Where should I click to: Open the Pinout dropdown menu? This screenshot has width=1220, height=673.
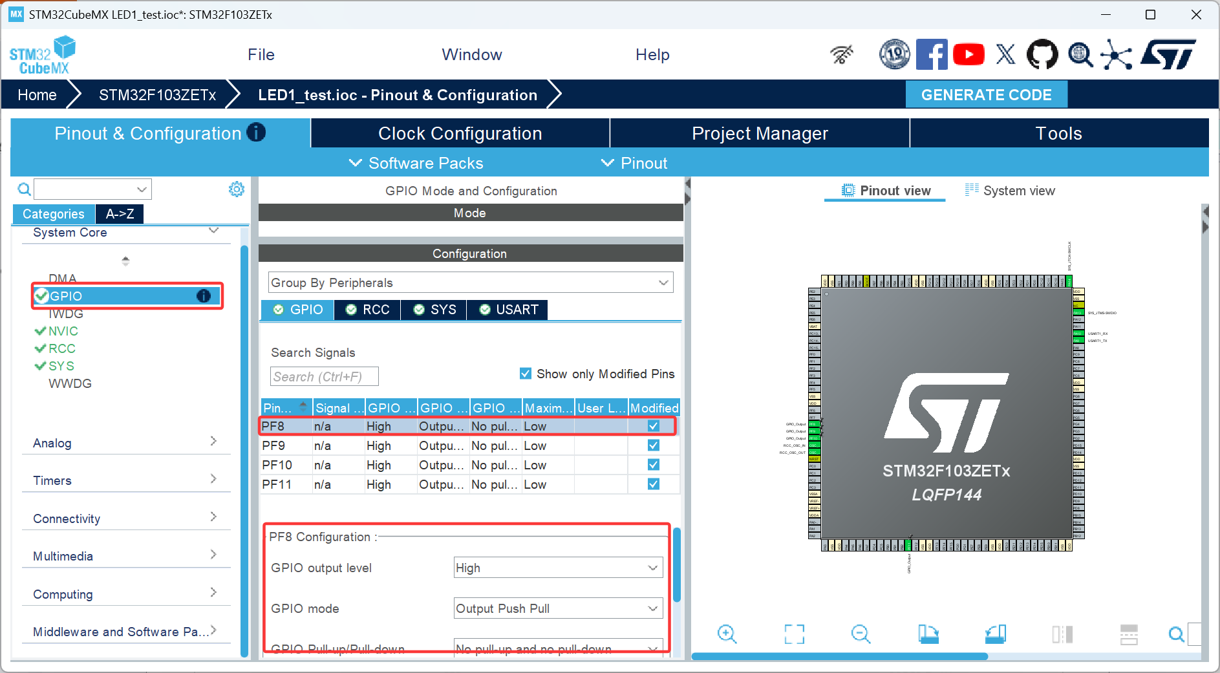click(635, 163)
